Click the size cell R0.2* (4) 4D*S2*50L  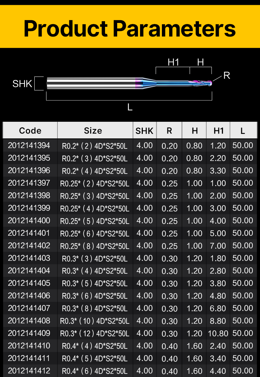tap(95, 171)
